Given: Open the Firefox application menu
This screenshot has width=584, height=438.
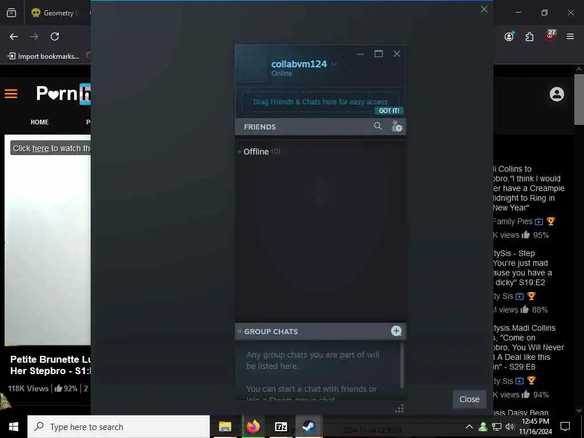Looking at the screenshot, I should pos(570,36).
